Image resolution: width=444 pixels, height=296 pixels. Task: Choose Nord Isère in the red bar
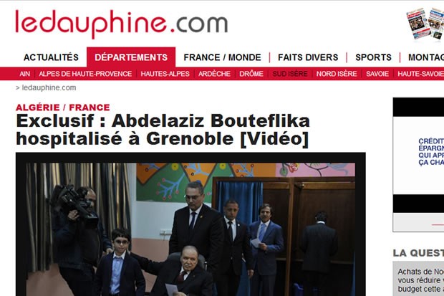pyautogui.click(x=337, y=74)
